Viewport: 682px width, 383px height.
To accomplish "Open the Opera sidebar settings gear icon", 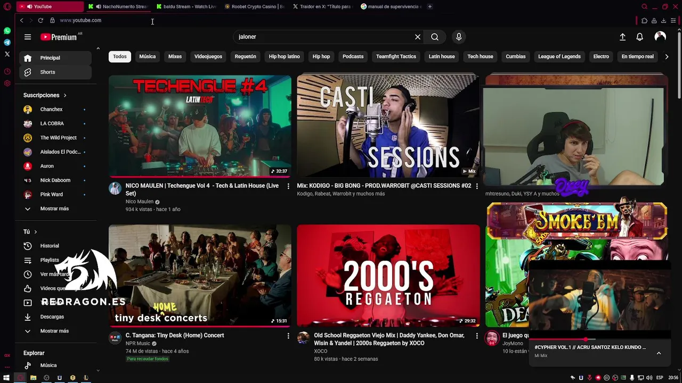I will tap(7, 84).
